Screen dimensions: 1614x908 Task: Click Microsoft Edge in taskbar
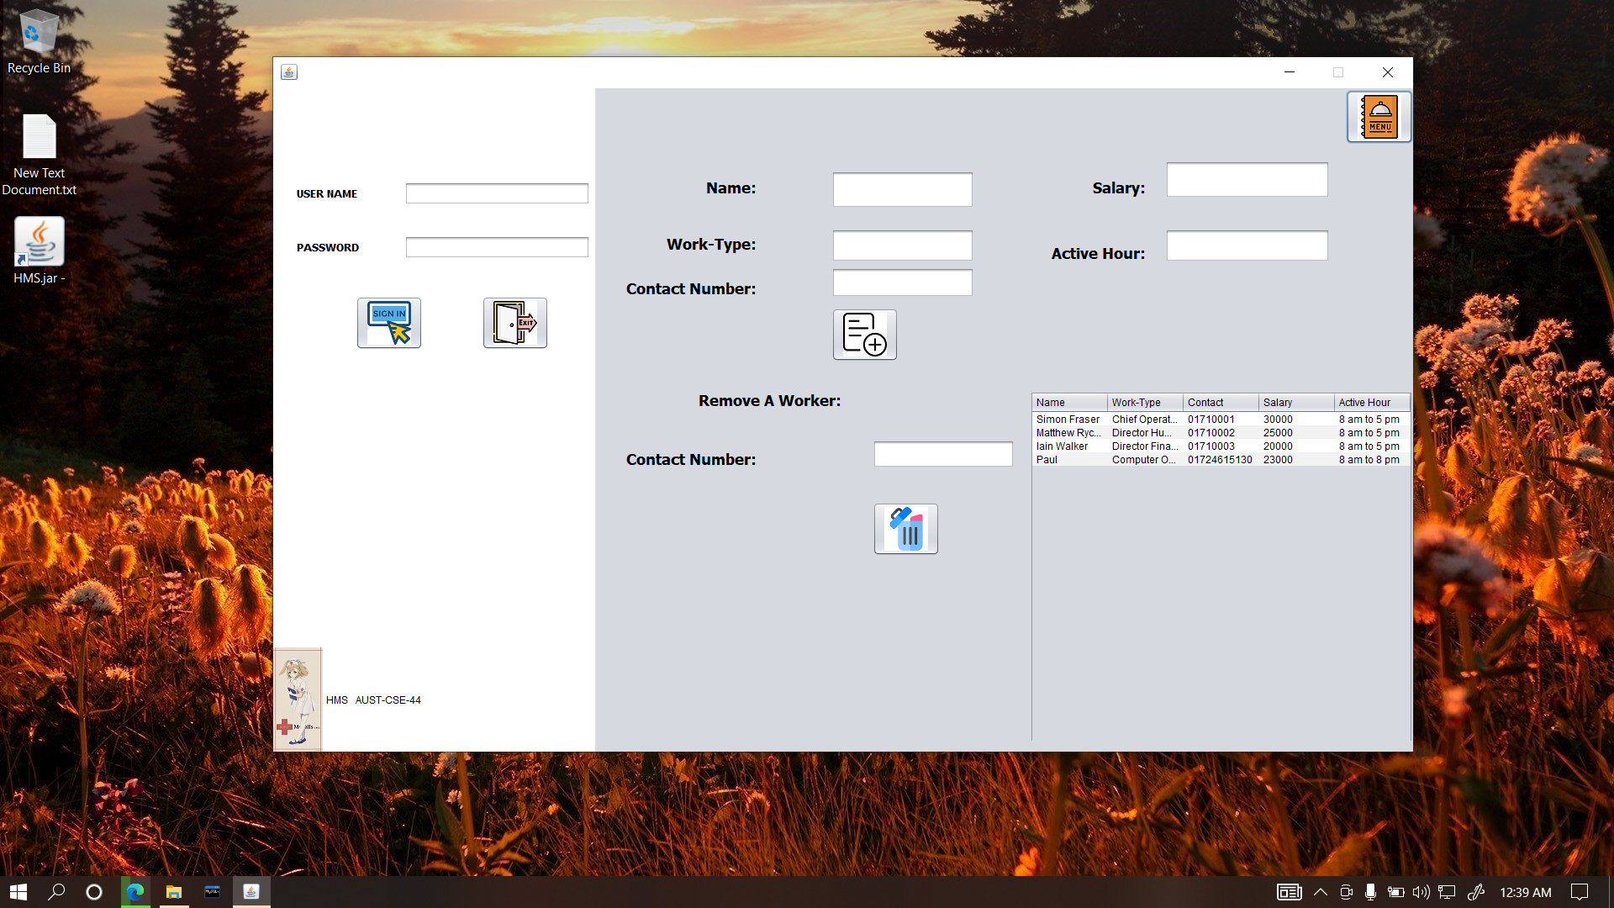click(x=134, y=892)
